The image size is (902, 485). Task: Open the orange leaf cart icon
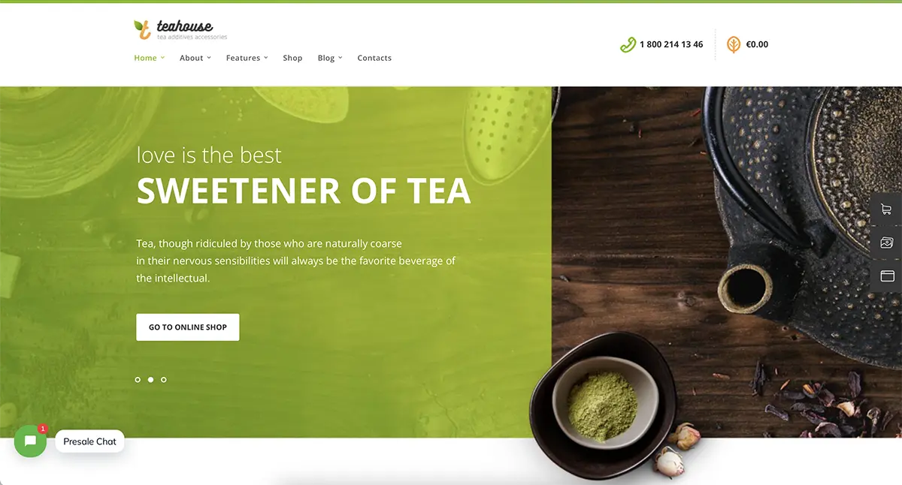[734, 45]
